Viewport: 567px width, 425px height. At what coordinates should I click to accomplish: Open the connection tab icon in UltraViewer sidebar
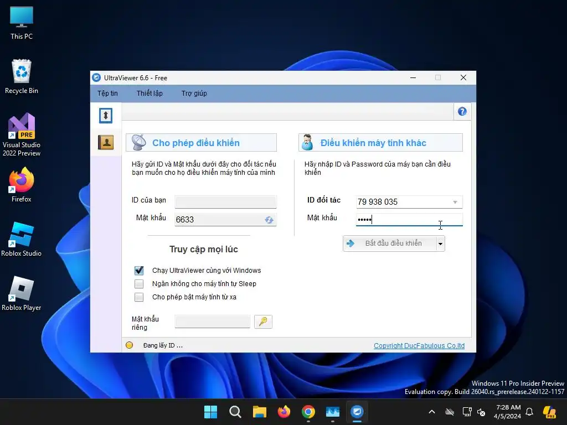click(x=106, y=116)
